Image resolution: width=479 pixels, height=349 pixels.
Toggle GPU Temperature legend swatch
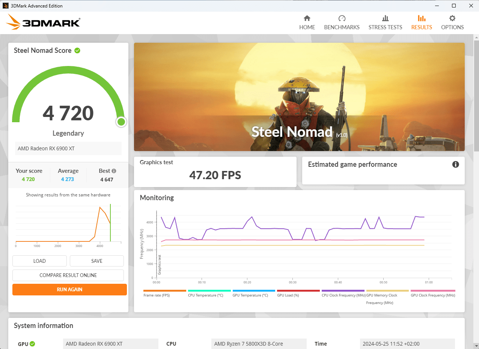point(254,291)
